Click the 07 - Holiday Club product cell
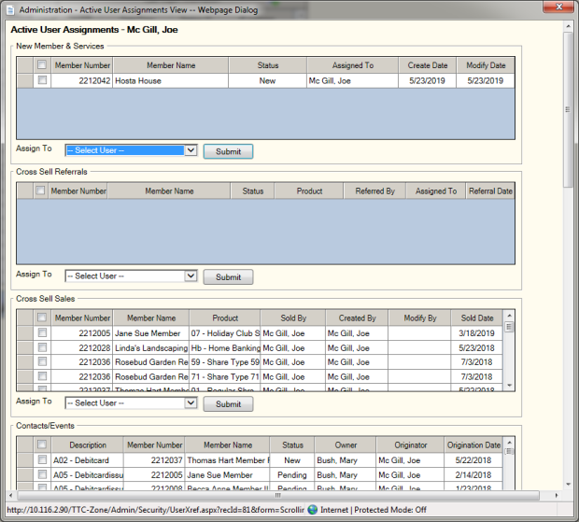579x522 pixels. point(225,333)
